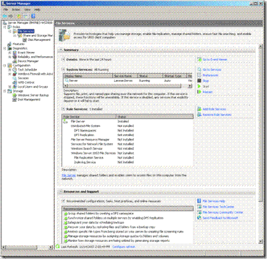This screenshot has height=259, width=267.
Task: Click the Role Service column header
Action: coord(89,117)
